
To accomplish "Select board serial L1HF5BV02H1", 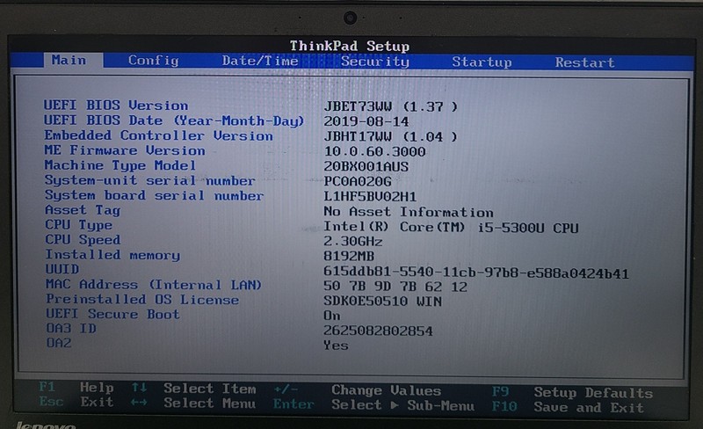I will (370, 197).
